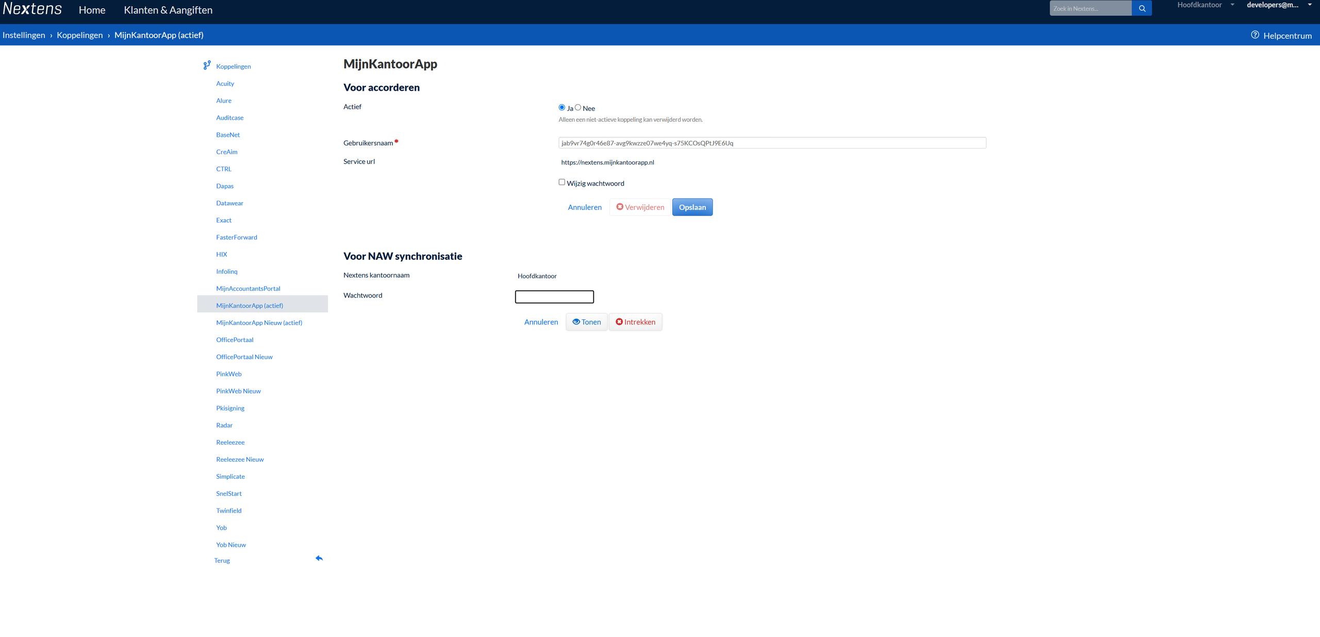Click the search magnifier icon button

(x=1142, y=8)
